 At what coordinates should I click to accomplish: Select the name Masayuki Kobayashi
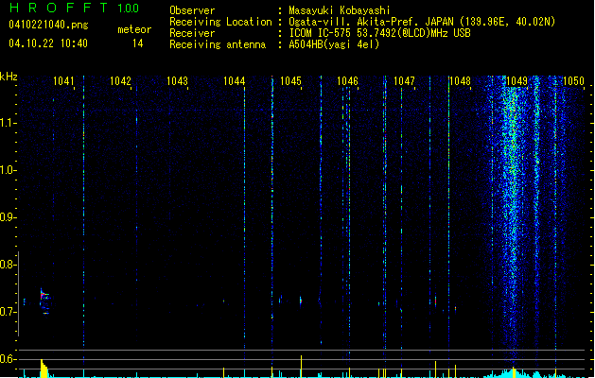tap(340, 10)
